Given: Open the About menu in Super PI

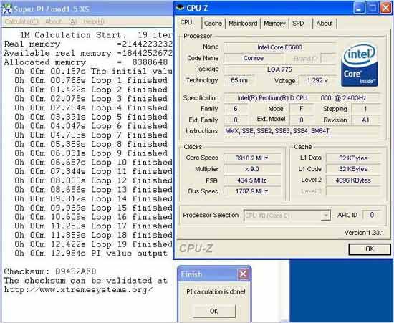Looking at the screenshot, I should [x=61, y=21].
